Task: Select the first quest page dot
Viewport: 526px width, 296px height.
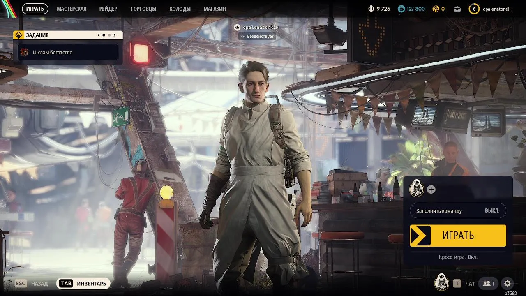Action: 104,35
